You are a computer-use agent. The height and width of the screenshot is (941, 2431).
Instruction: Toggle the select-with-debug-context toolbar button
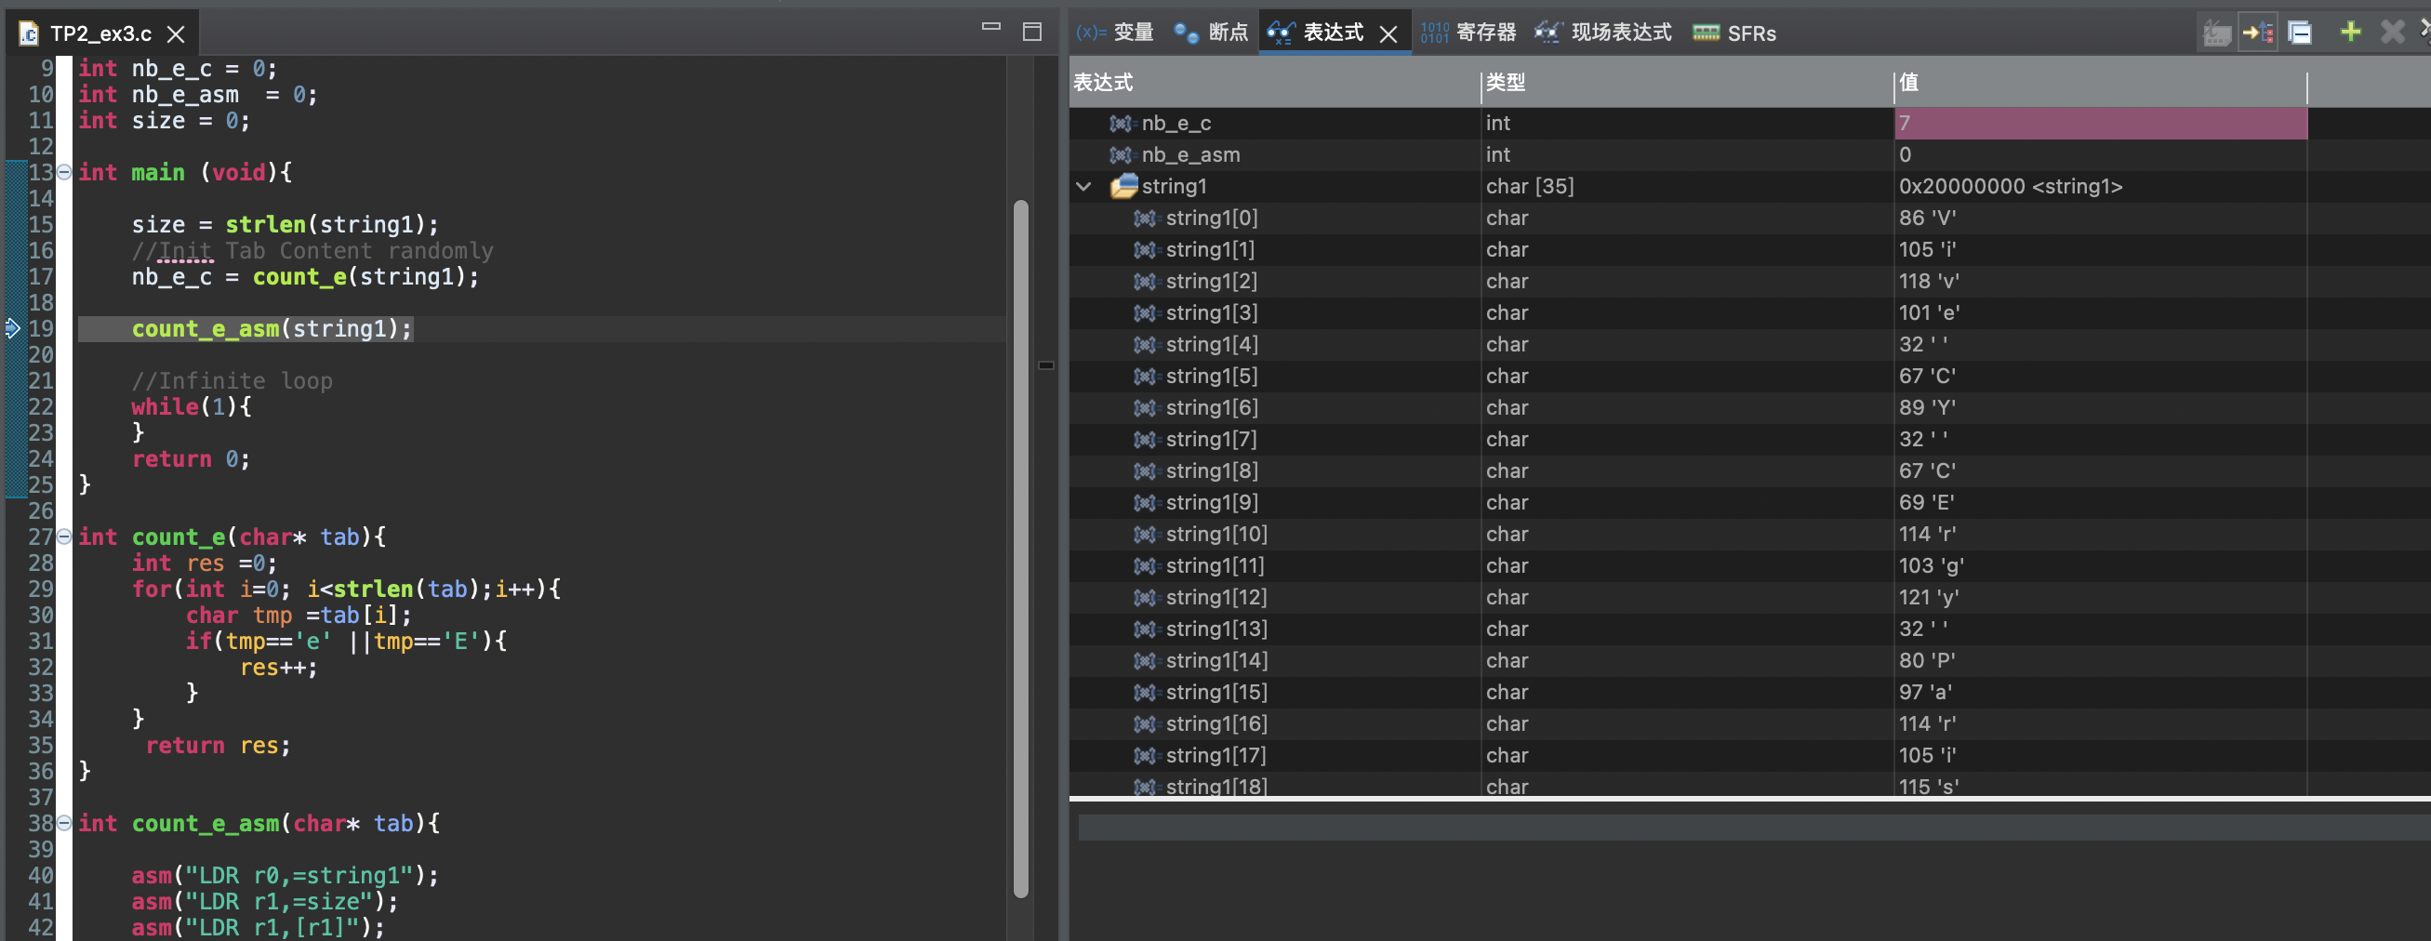[x=2257, y=33]
